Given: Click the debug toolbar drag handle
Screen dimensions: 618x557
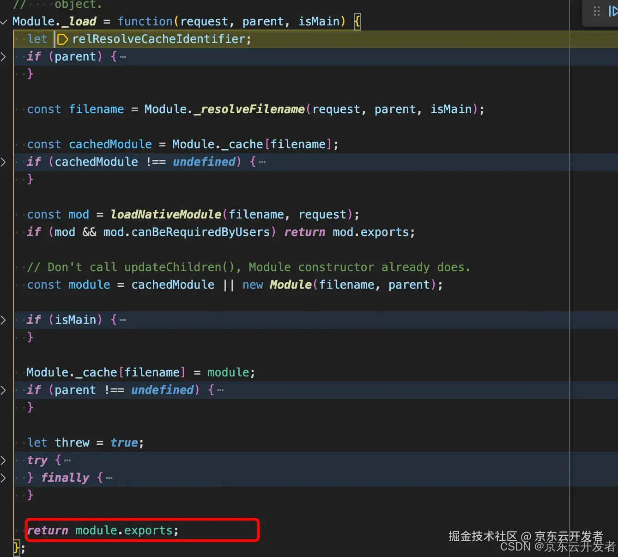Looking at the screenshot, I should pos(596,12).
